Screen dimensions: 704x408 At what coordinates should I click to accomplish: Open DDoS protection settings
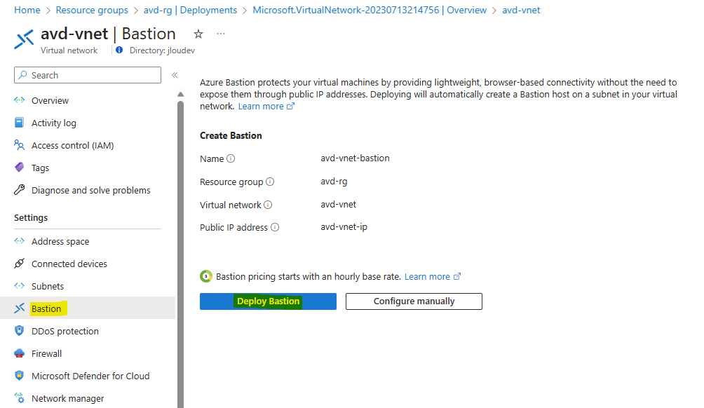tap(65, 332)
